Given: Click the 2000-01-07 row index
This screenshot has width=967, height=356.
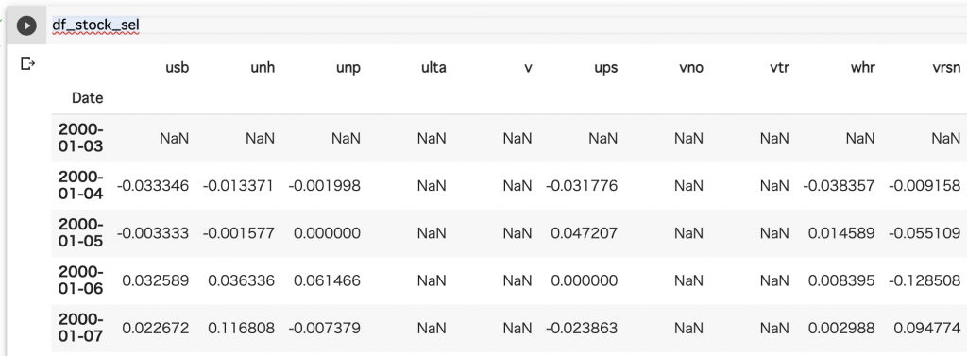Looking at the screenshot, I should [81, 329].
